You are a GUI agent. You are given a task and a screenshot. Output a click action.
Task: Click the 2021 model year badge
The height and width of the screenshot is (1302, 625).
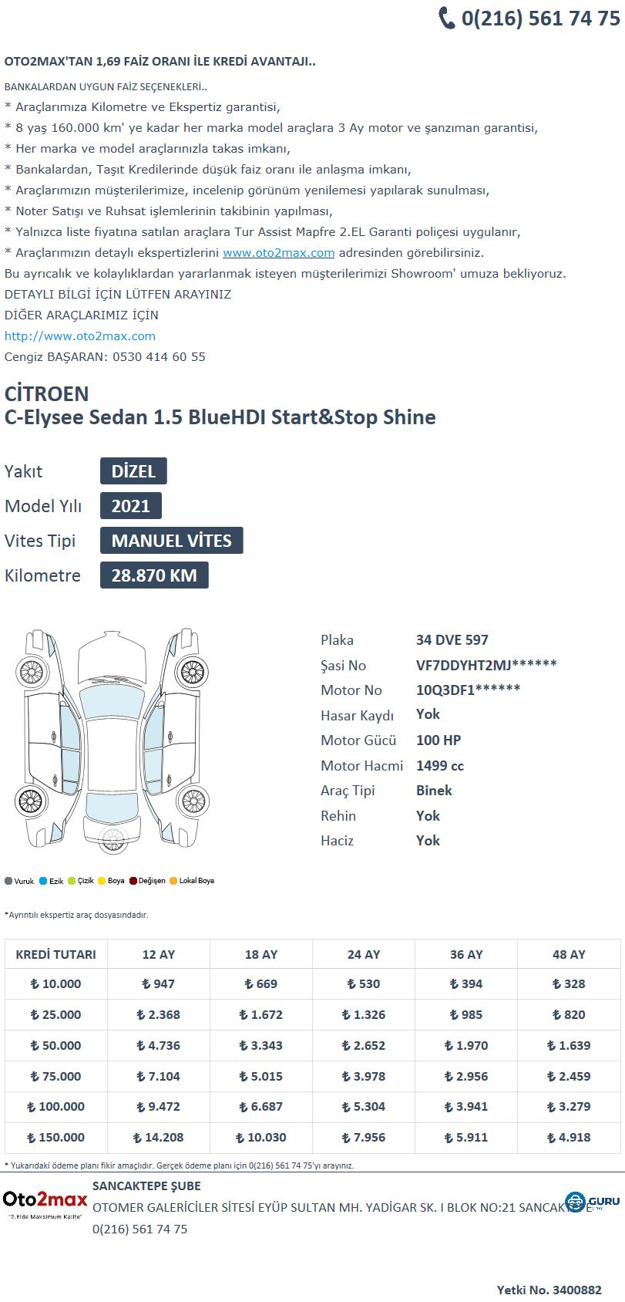[x=131, y=506]
